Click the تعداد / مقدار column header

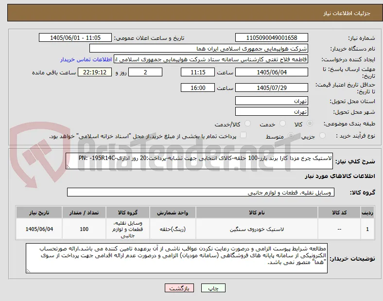pos(84,212)
